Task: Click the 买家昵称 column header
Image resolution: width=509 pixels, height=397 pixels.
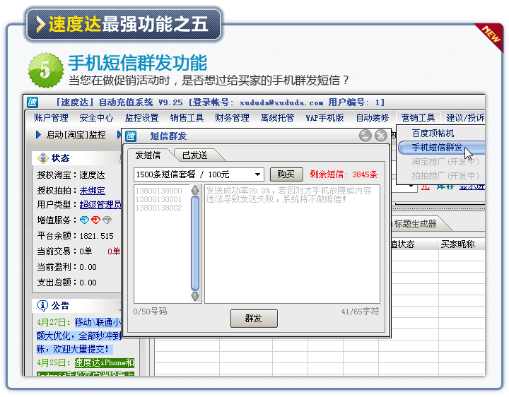Action: 457,244
